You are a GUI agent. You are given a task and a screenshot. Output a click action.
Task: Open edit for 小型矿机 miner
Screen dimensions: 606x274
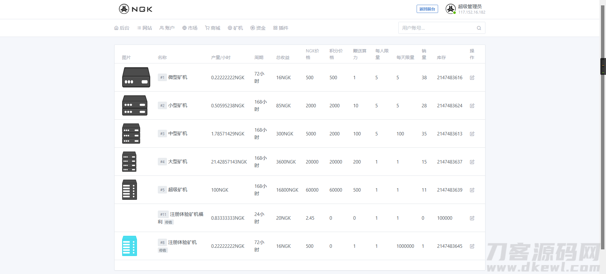[x=472, y=106]
